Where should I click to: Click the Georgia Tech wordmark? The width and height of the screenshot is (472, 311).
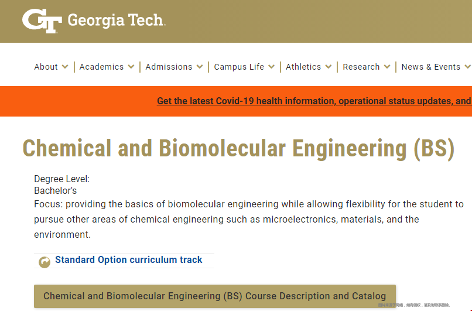coord(117,20)
